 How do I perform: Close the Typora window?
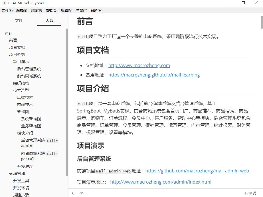256,3
